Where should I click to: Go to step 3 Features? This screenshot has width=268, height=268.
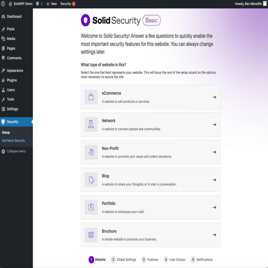(150, 260)
